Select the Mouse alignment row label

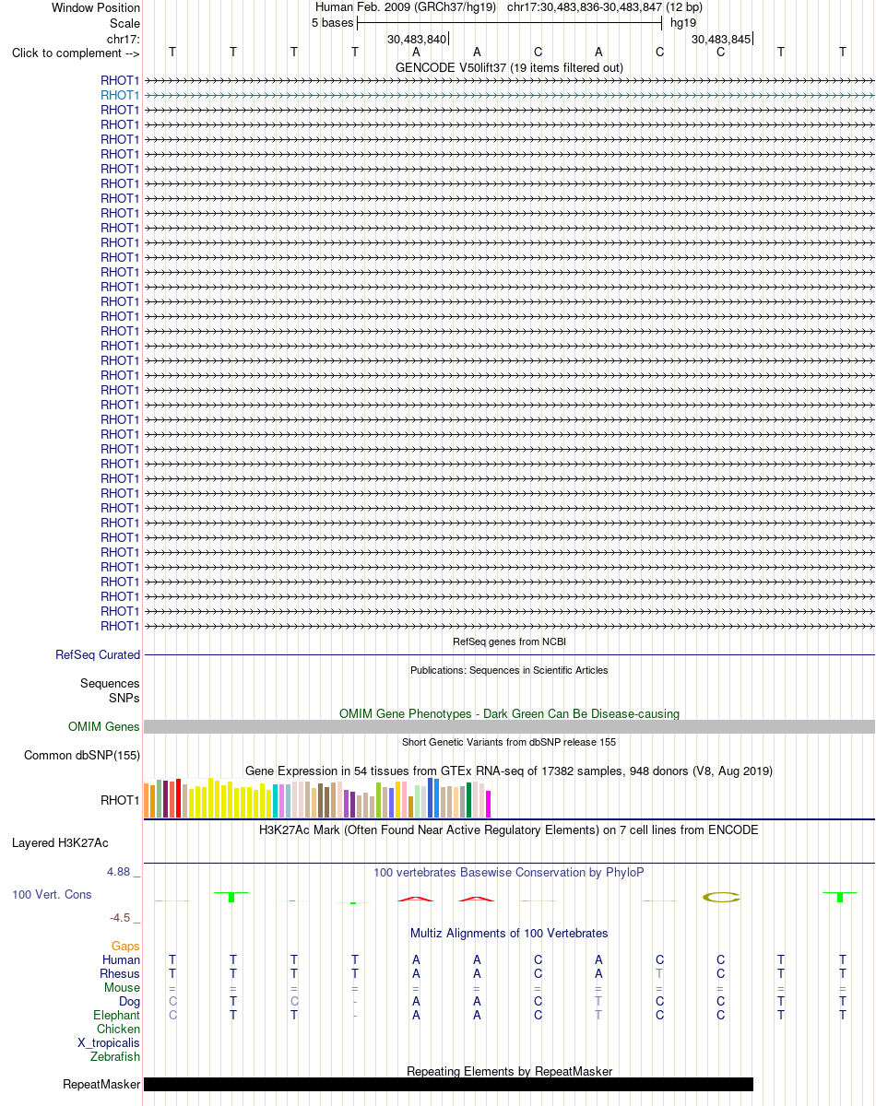122,987
